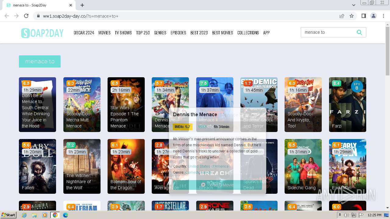Open MOVIES menu item
Viewport: 390px width, 219px height.
pyautogui.click(x=105, y=33)
